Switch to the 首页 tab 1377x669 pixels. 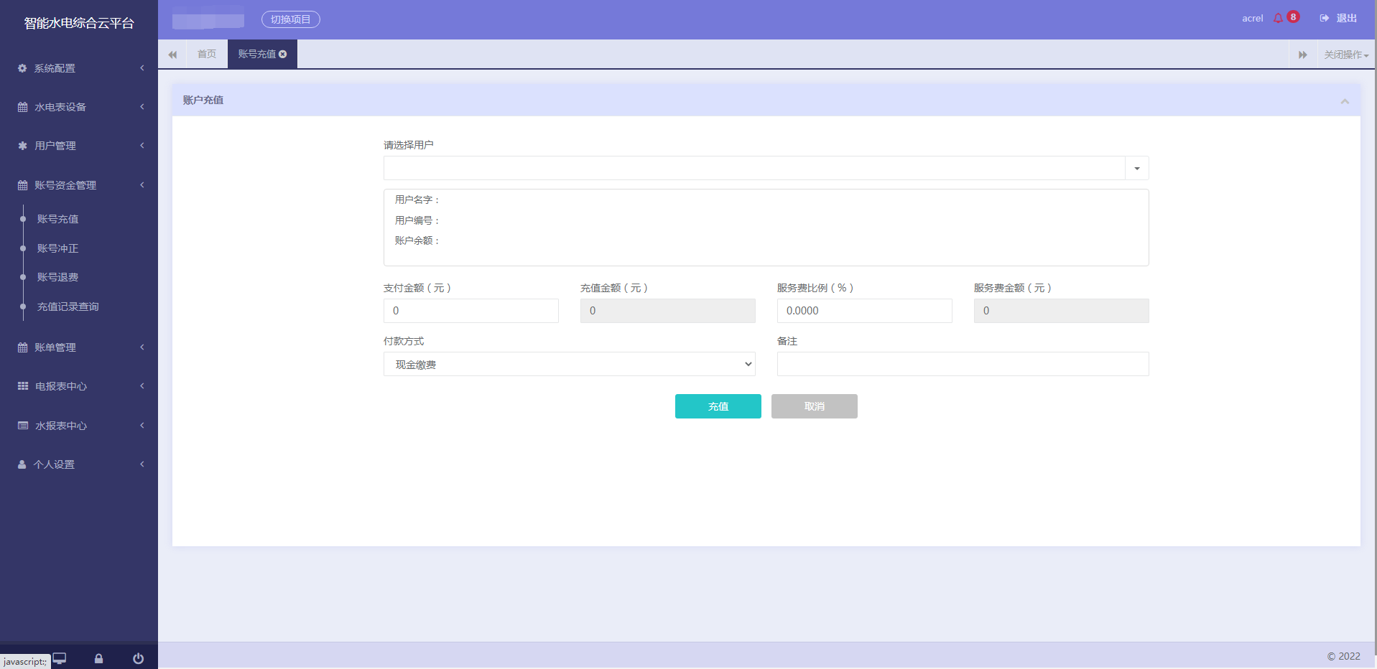207,55
